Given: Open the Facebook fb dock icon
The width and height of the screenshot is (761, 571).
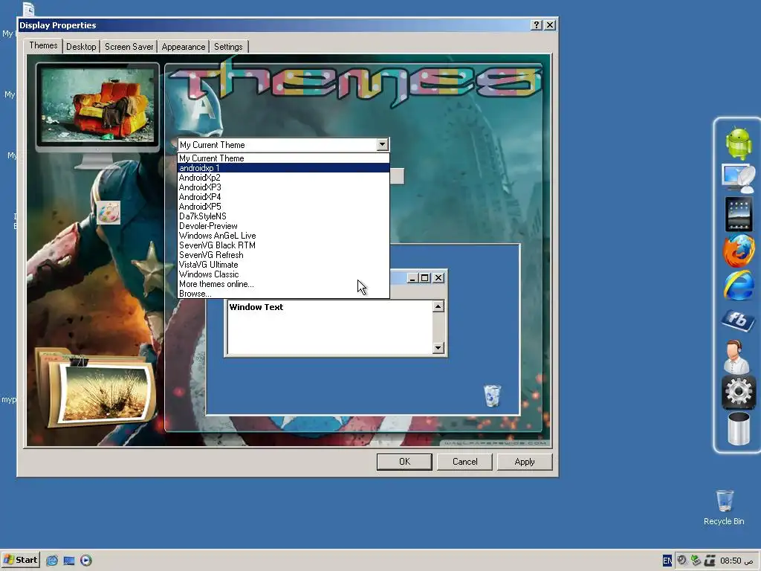Looking at the screenshot, I should tap(738, 320).
